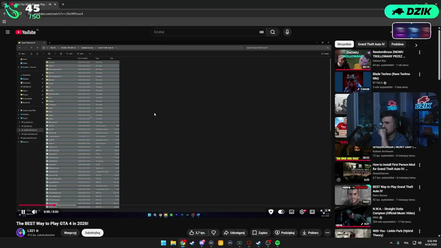Open File Explorer from taskbar

coord(173,243)
